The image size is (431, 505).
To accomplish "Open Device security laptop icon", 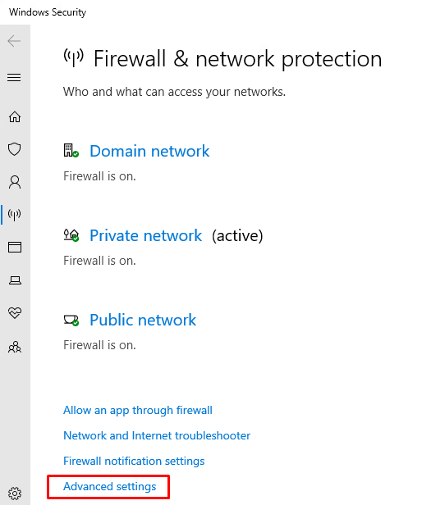I will pos(15,280).
